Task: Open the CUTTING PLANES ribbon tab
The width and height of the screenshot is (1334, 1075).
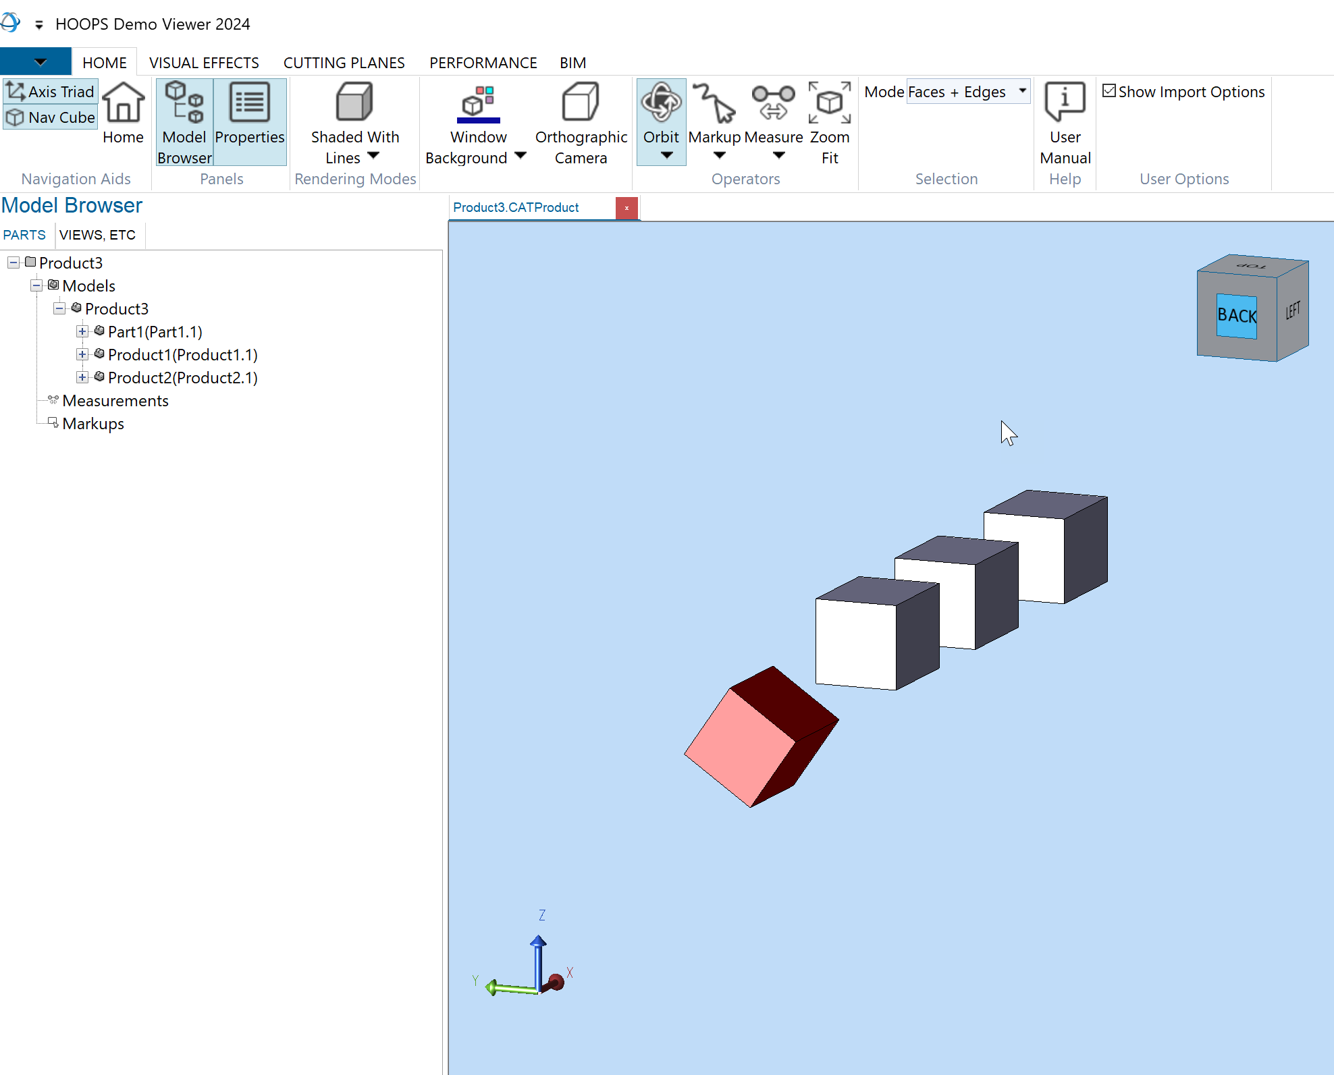Action: click(344, 63)
